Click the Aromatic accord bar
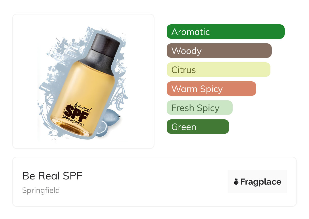The image size is (309, 219). (x=225, y=32)
